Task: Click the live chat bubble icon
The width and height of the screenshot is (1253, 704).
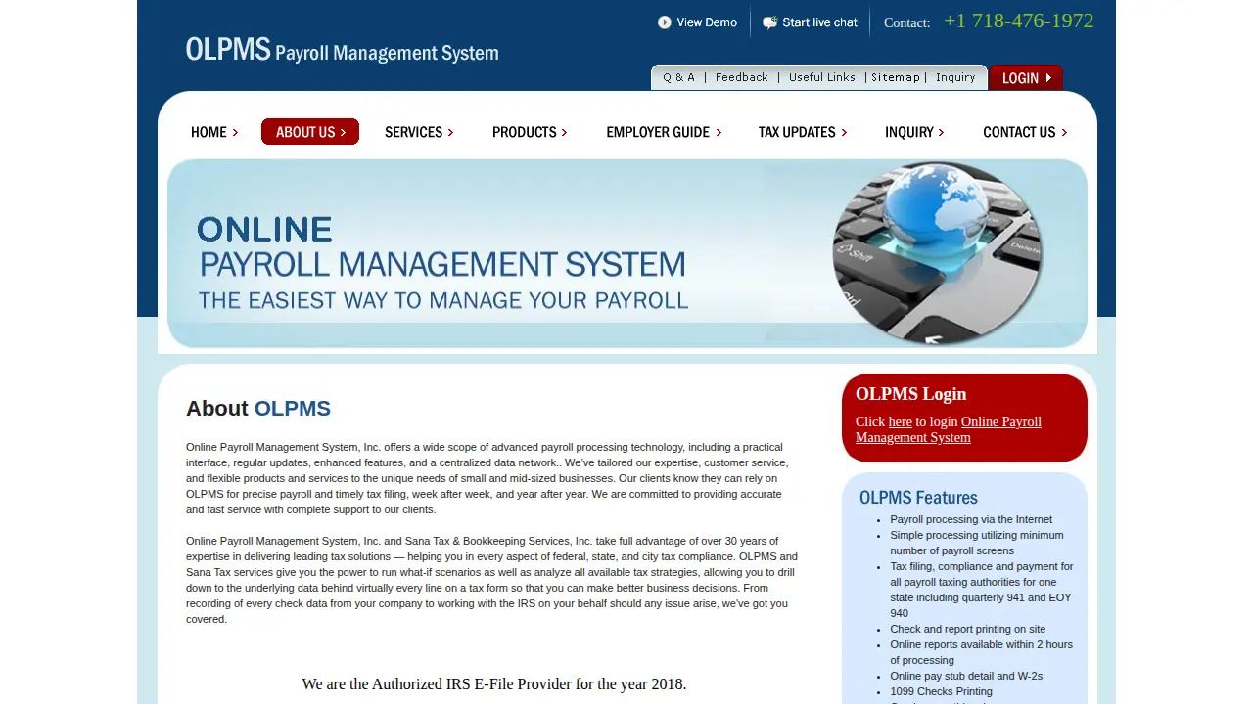Action: coord(770,22)
